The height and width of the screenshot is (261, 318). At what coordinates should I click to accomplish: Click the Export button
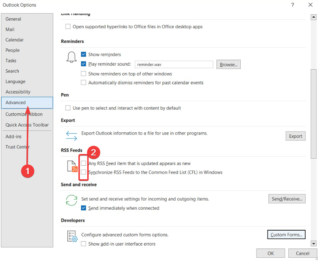click(296, 136)
